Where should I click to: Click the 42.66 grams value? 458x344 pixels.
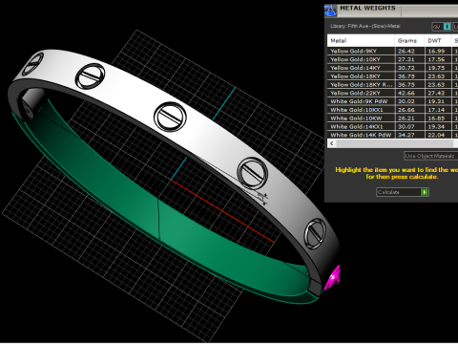406,93
